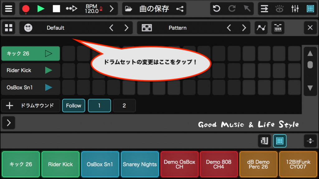Switch to piano keyboard layout icon
Screen dimensions: 319x179
point(264,141)
